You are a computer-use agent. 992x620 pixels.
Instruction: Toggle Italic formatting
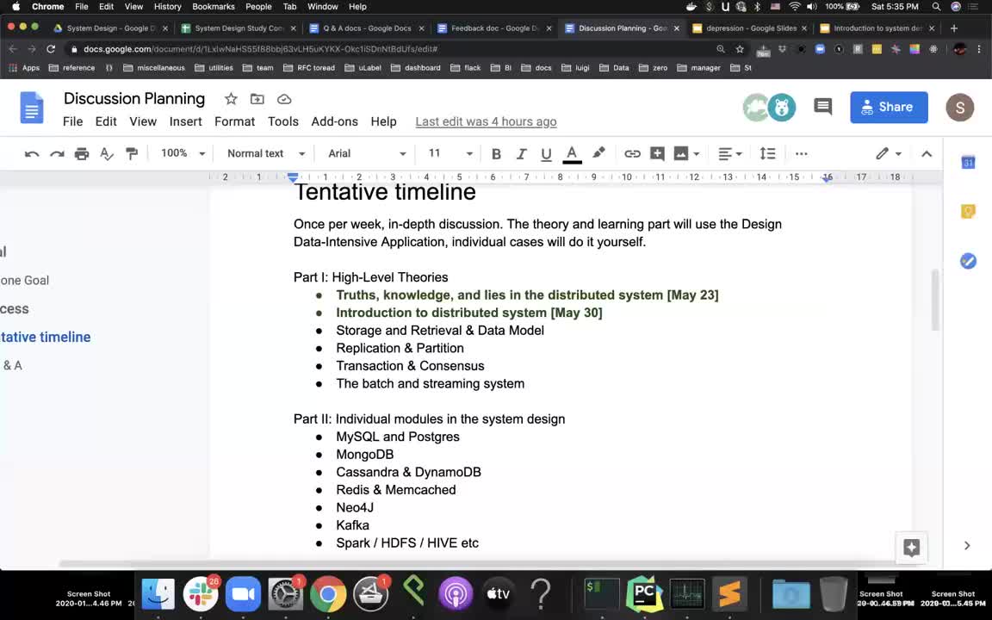(x=521, y=154)
